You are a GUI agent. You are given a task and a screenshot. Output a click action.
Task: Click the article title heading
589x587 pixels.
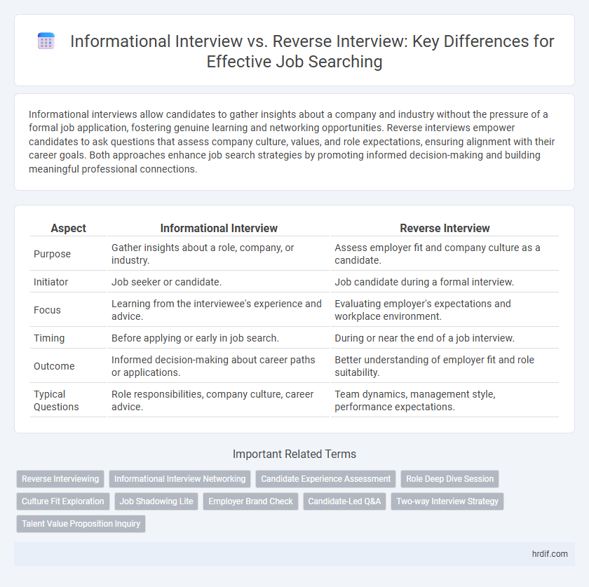312,51
